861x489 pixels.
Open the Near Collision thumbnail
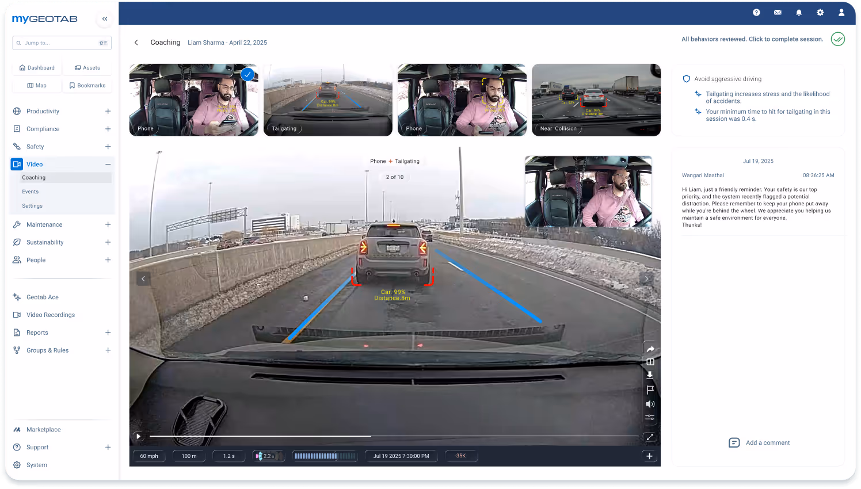pyautogui.click(x=596, y=100)
